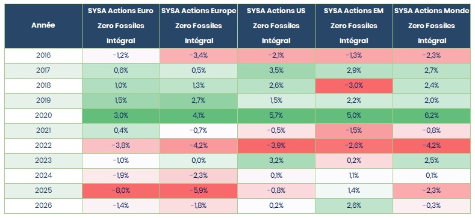Select the -3,8% Euro cell for 2022
This screenshot has height=218, width=475.
tap(121, 145)
